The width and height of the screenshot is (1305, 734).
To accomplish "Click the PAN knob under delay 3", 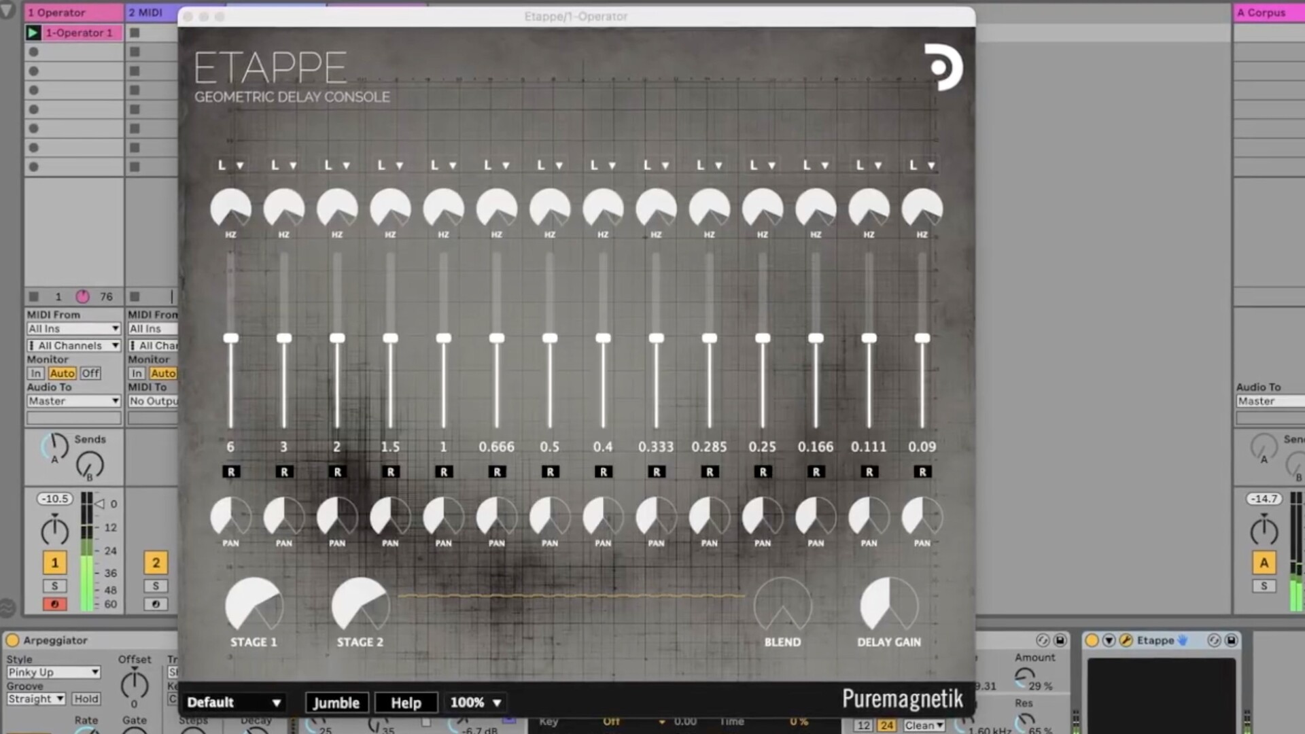I will coord(284,517).
